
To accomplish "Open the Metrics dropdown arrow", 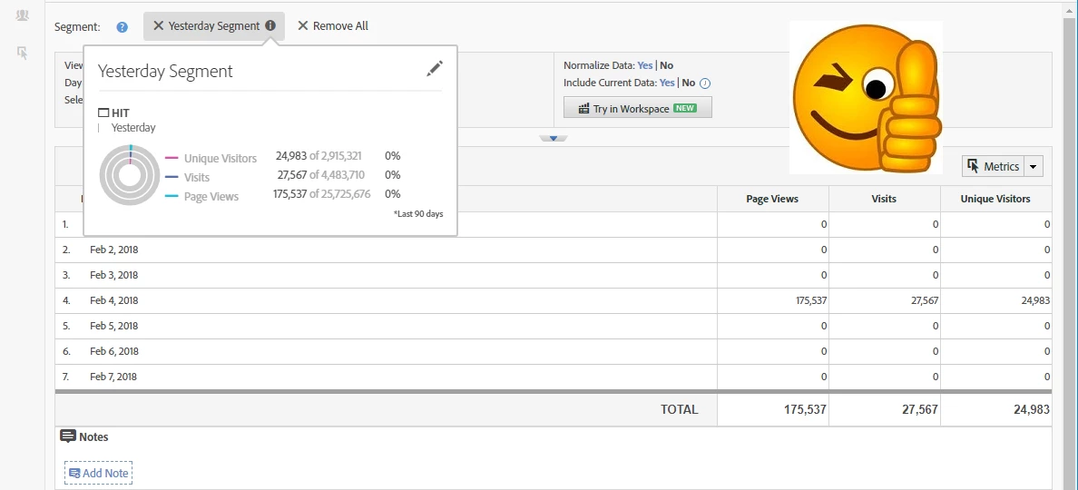I will point(1034,166).
